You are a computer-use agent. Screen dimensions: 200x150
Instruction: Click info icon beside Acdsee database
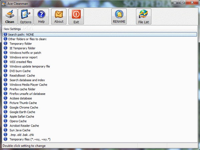coord(5,98)
